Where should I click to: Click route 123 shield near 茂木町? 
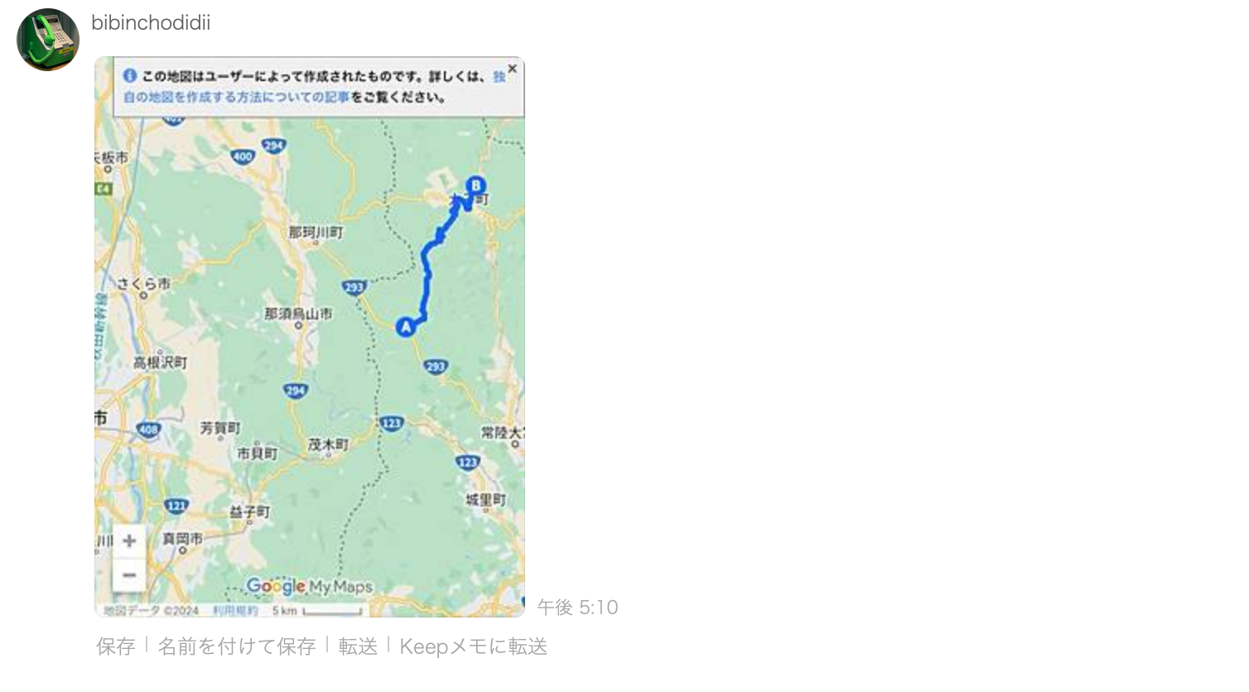(x=391, y=423)
